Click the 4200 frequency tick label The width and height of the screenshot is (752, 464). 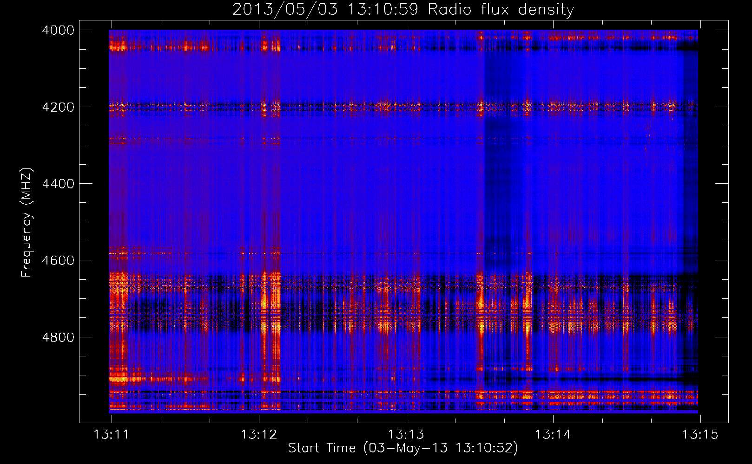(x=58, y=107)
